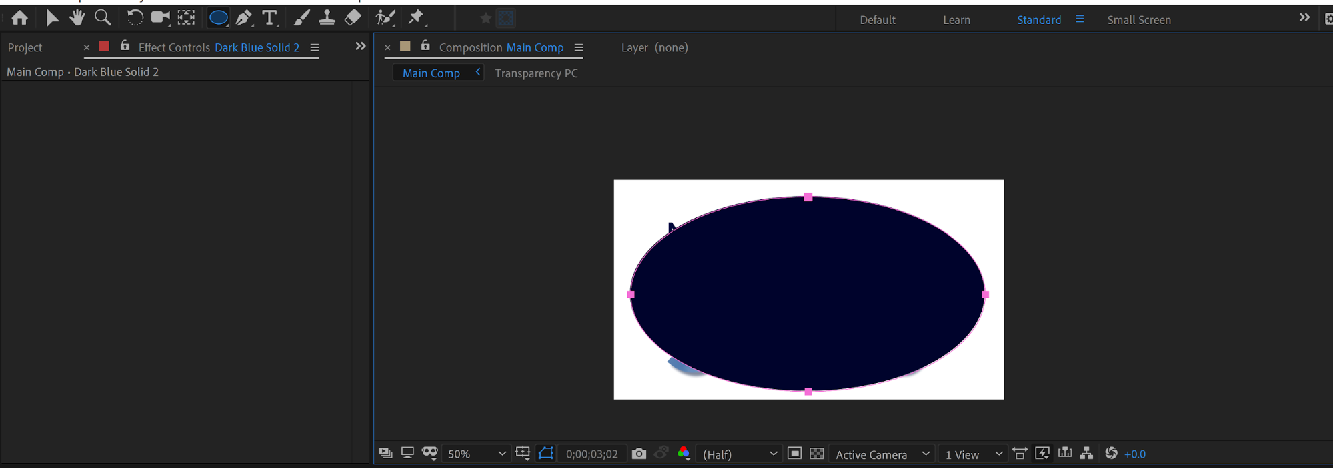Open the (Half) resolution dropdown
This screenshot has width=1333, height=469.
click(738, 454)
